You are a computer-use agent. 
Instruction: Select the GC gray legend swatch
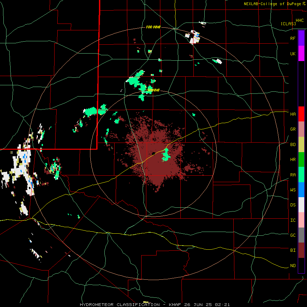pos(301,235)
